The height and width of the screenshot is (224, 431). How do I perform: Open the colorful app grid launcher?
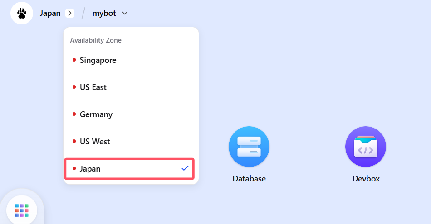(x=22, y=210)
